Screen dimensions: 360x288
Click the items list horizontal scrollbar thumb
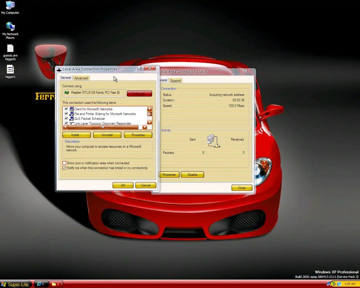click(x=103, y=127)
